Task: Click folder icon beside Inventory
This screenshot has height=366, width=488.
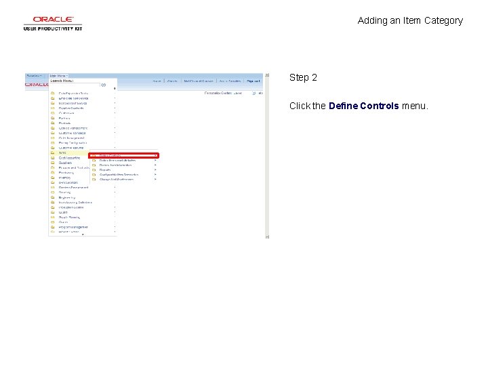Action: [x=53, y=178]
